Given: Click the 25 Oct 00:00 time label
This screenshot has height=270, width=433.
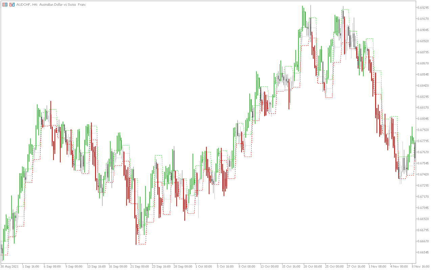Looking at the screenshot, I should pyautogui.click(x=335, y=266).
